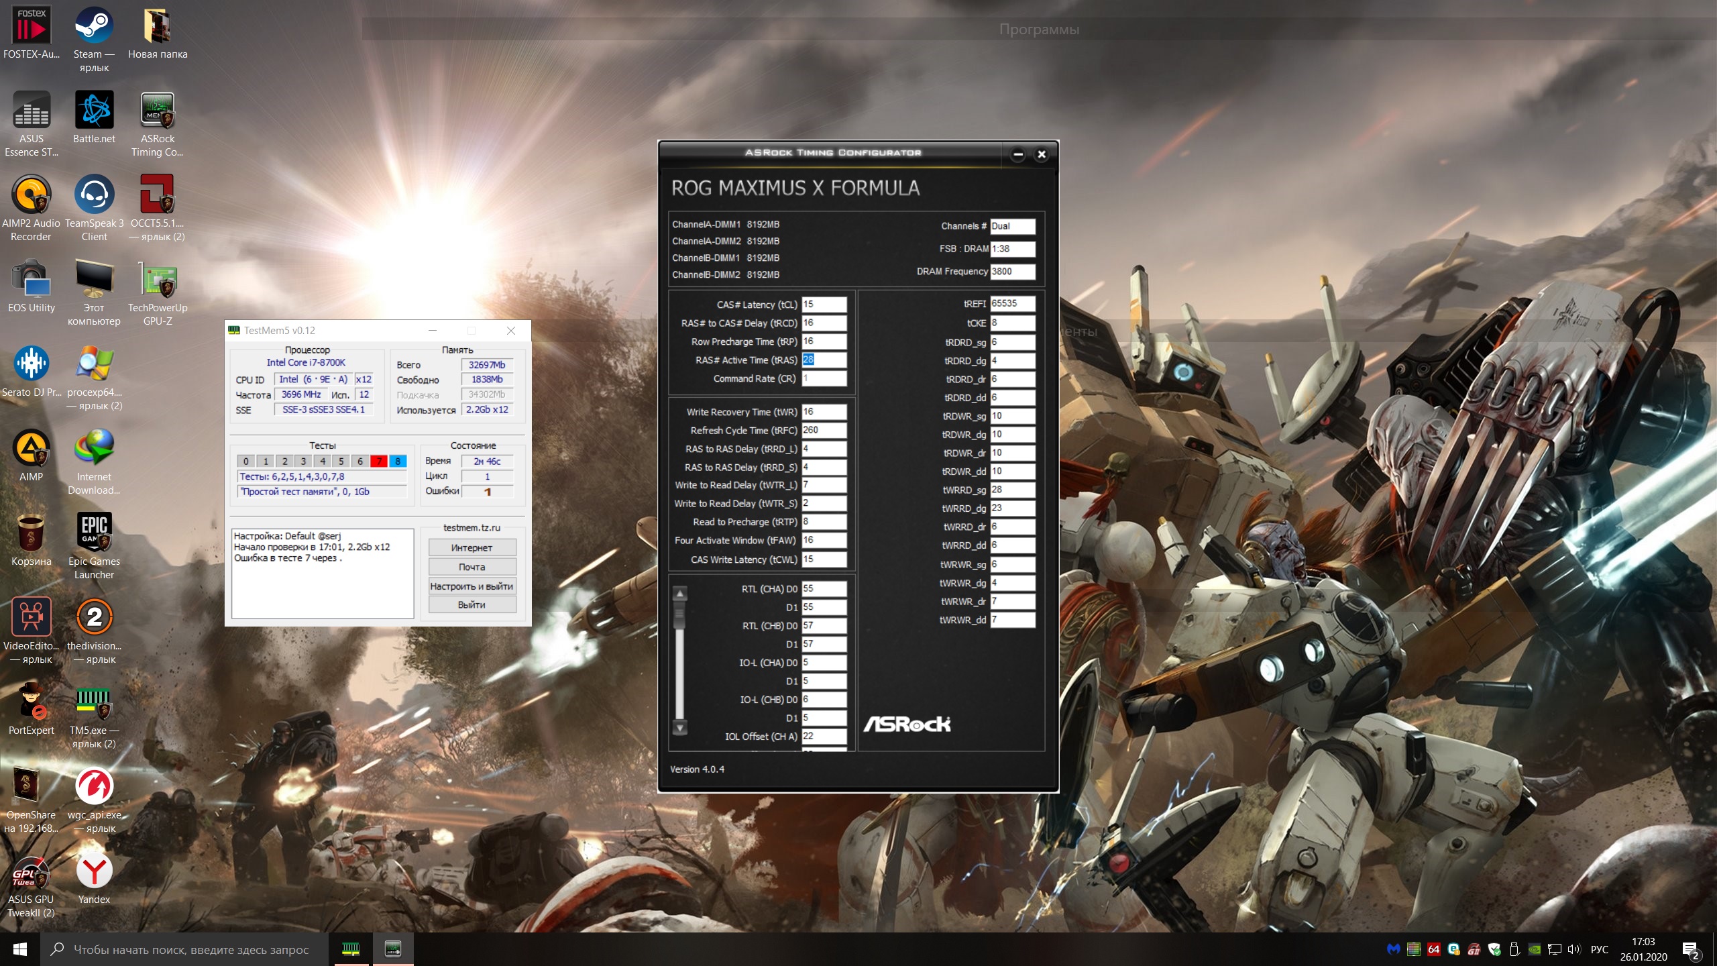
Task: Open Windows Start menu
Action: [20, 949]
